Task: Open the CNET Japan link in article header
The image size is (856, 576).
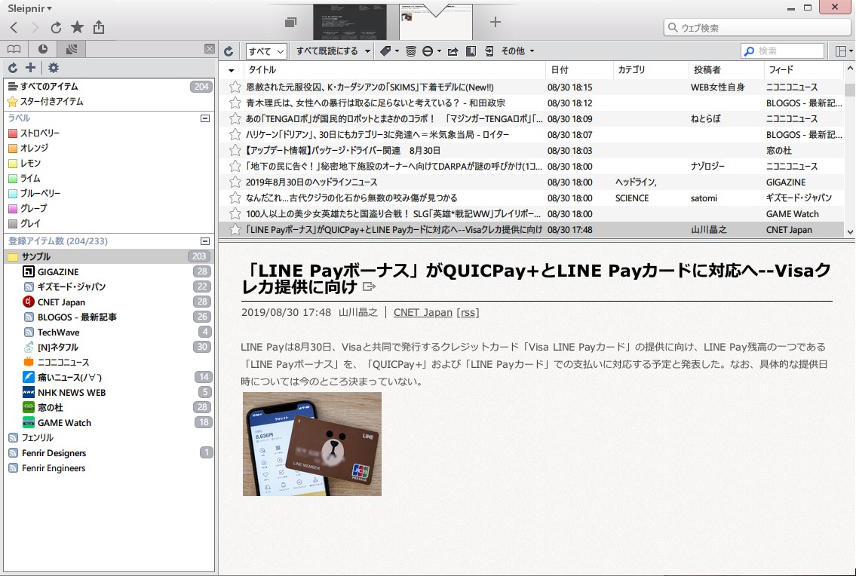Action: (422, 312)
